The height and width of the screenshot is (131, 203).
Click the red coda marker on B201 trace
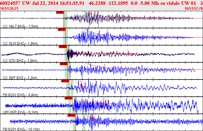(93, 119)
